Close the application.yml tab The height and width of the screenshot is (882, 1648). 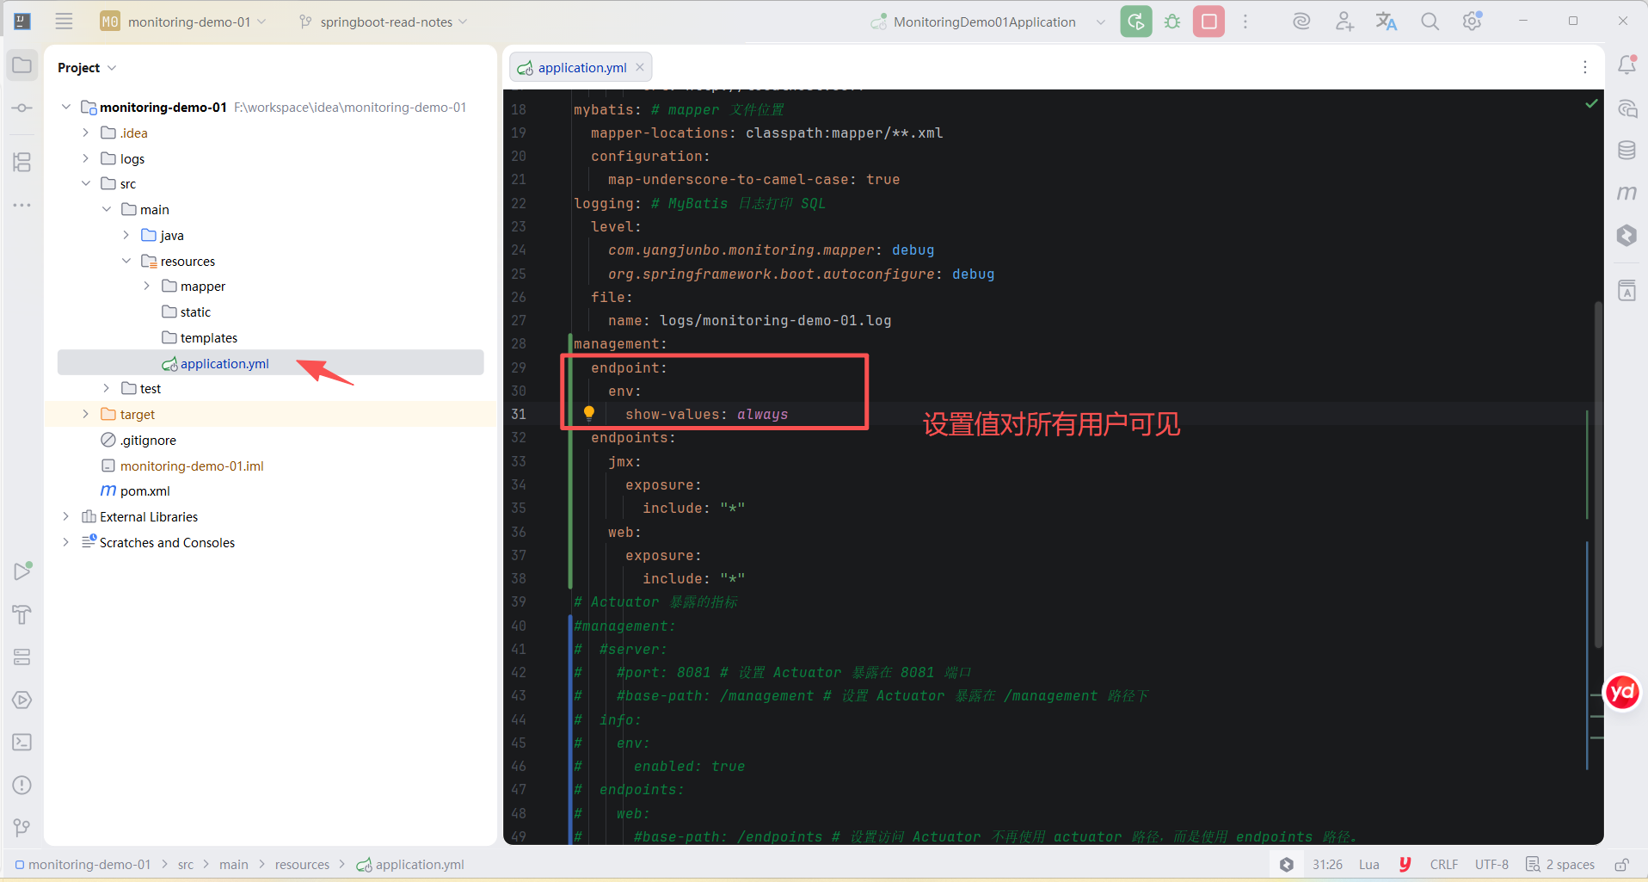[x=640, y=67]
